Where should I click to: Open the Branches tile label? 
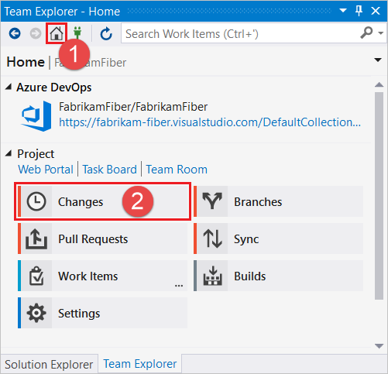coord(258,202)
